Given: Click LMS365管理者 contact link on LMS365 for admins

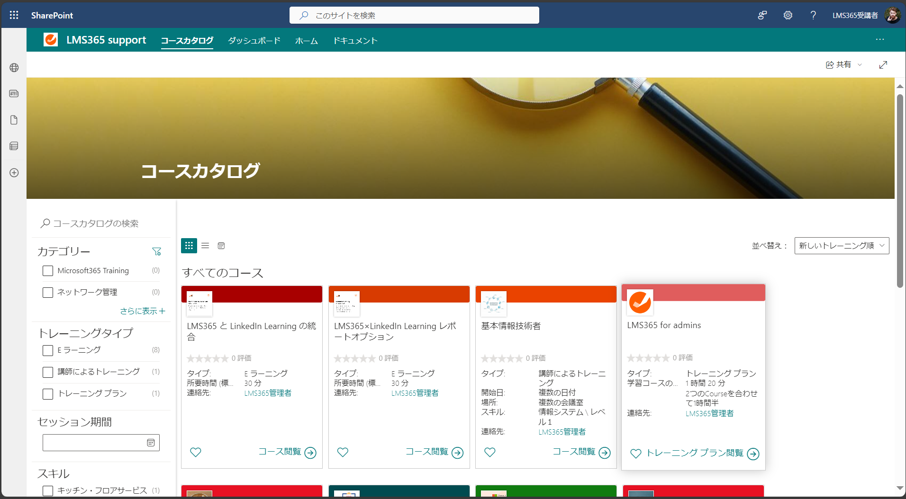Looking at the screenshot, I should [x=709, y=413].
